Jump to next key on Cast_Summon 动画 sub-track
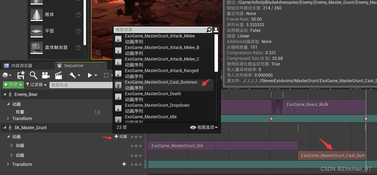Image resolution: width=377 pixels, height=175 pixels. tap(140, 156)
